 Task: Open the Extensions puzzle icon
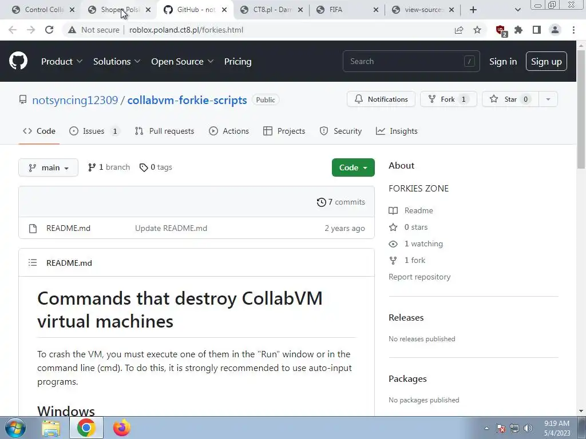(x=518, y=30)
